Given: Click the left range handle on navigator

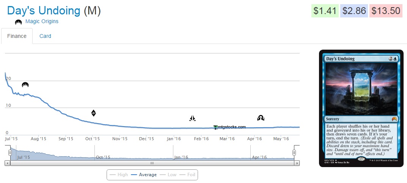Looking at the screenshot, I should point(10,153).
